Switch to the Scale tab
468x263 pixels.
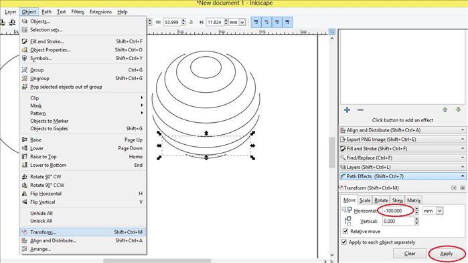[x=365, y=200]
